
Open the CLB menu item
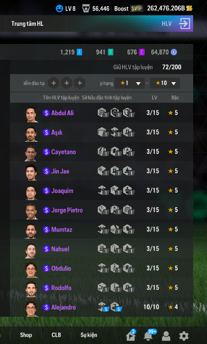click(x=56, y=335)
